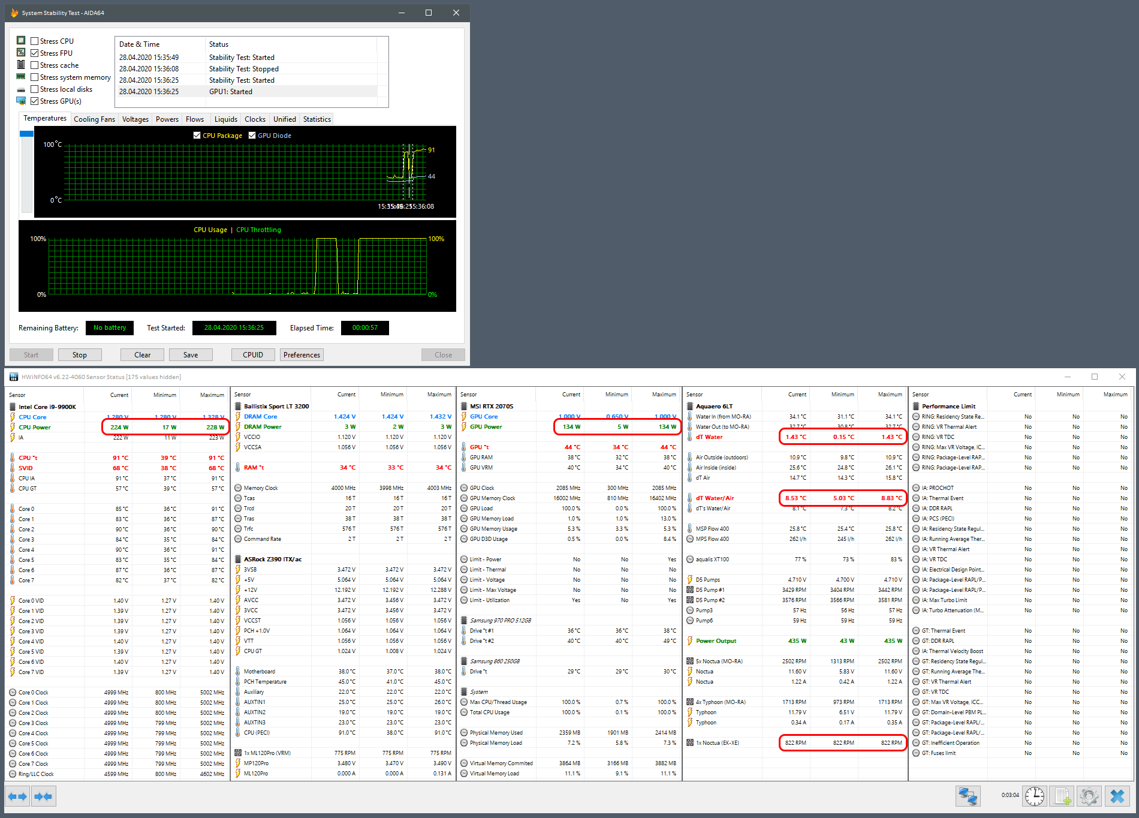Click the icon beside IA: PROCHOT
This screenshot has height=818, width=1139.
pos(916,488)
